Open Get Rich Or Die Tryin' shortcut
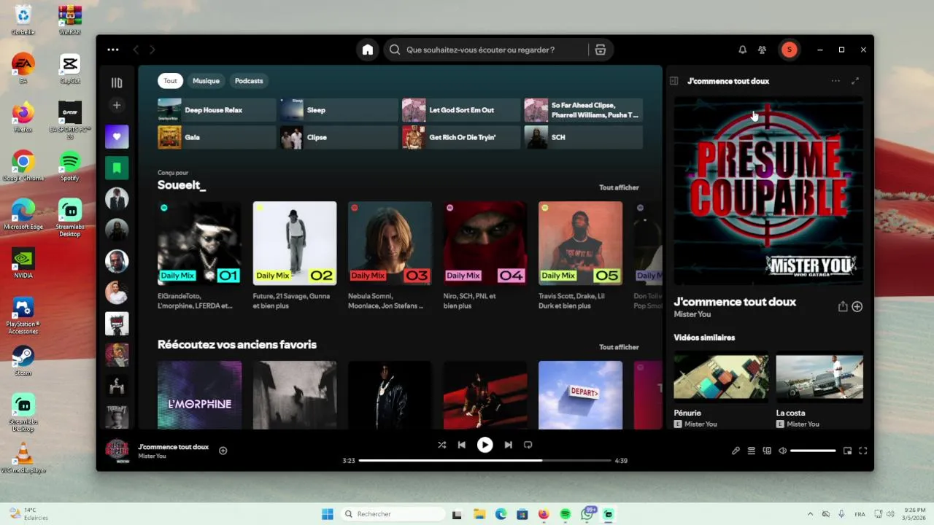The height and width of the screenshot is (525, 934). pyautogui.click(x=461, y=137)
